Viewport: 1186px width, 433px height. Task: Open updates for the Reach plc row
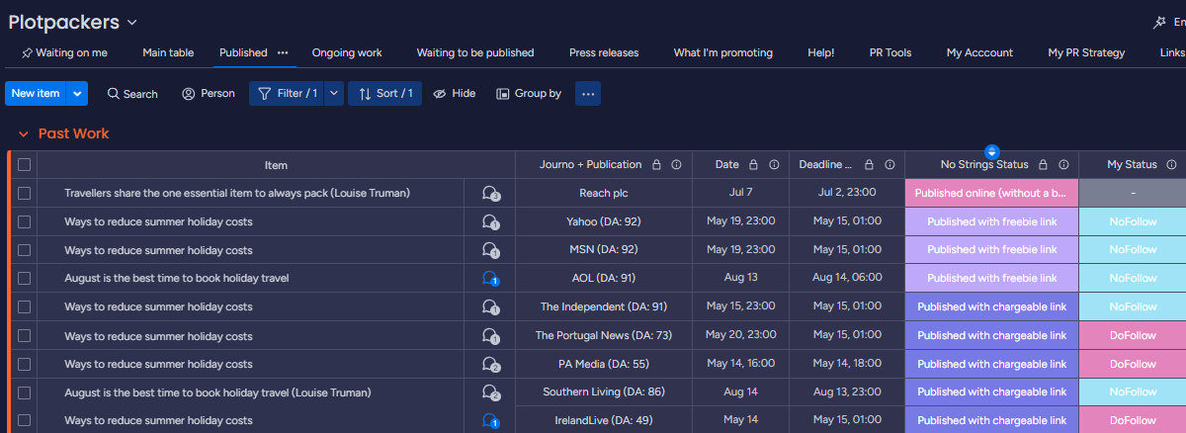489,194
